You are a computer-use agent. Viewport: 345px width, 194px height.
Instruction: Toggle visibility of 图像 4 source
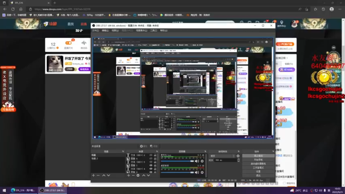151,158
